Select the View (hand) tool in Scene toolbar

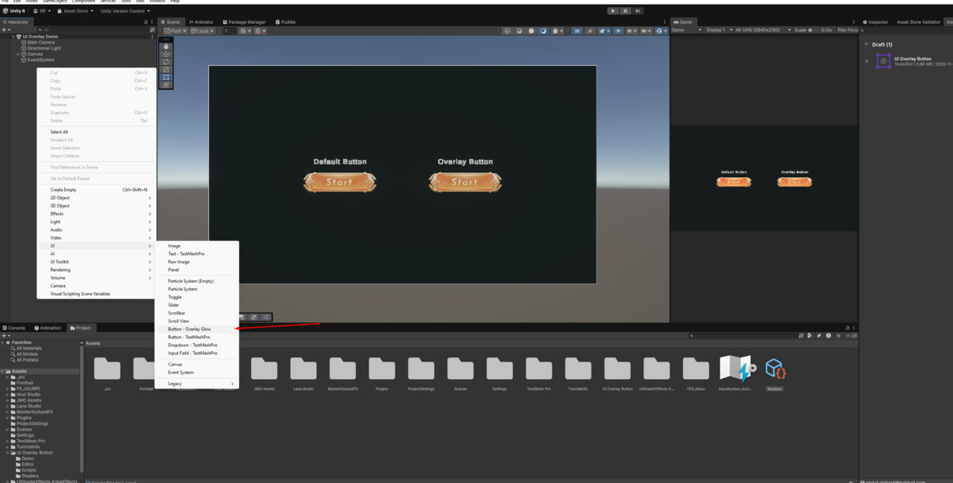pyautogui.click(x=166, y=46)
